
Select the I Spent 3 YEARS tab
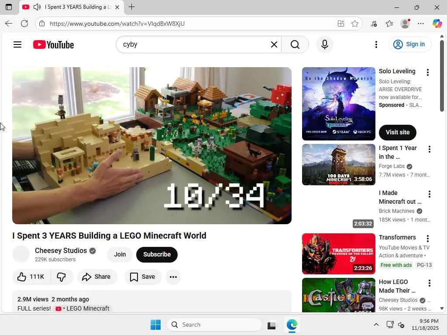(72, 7)
